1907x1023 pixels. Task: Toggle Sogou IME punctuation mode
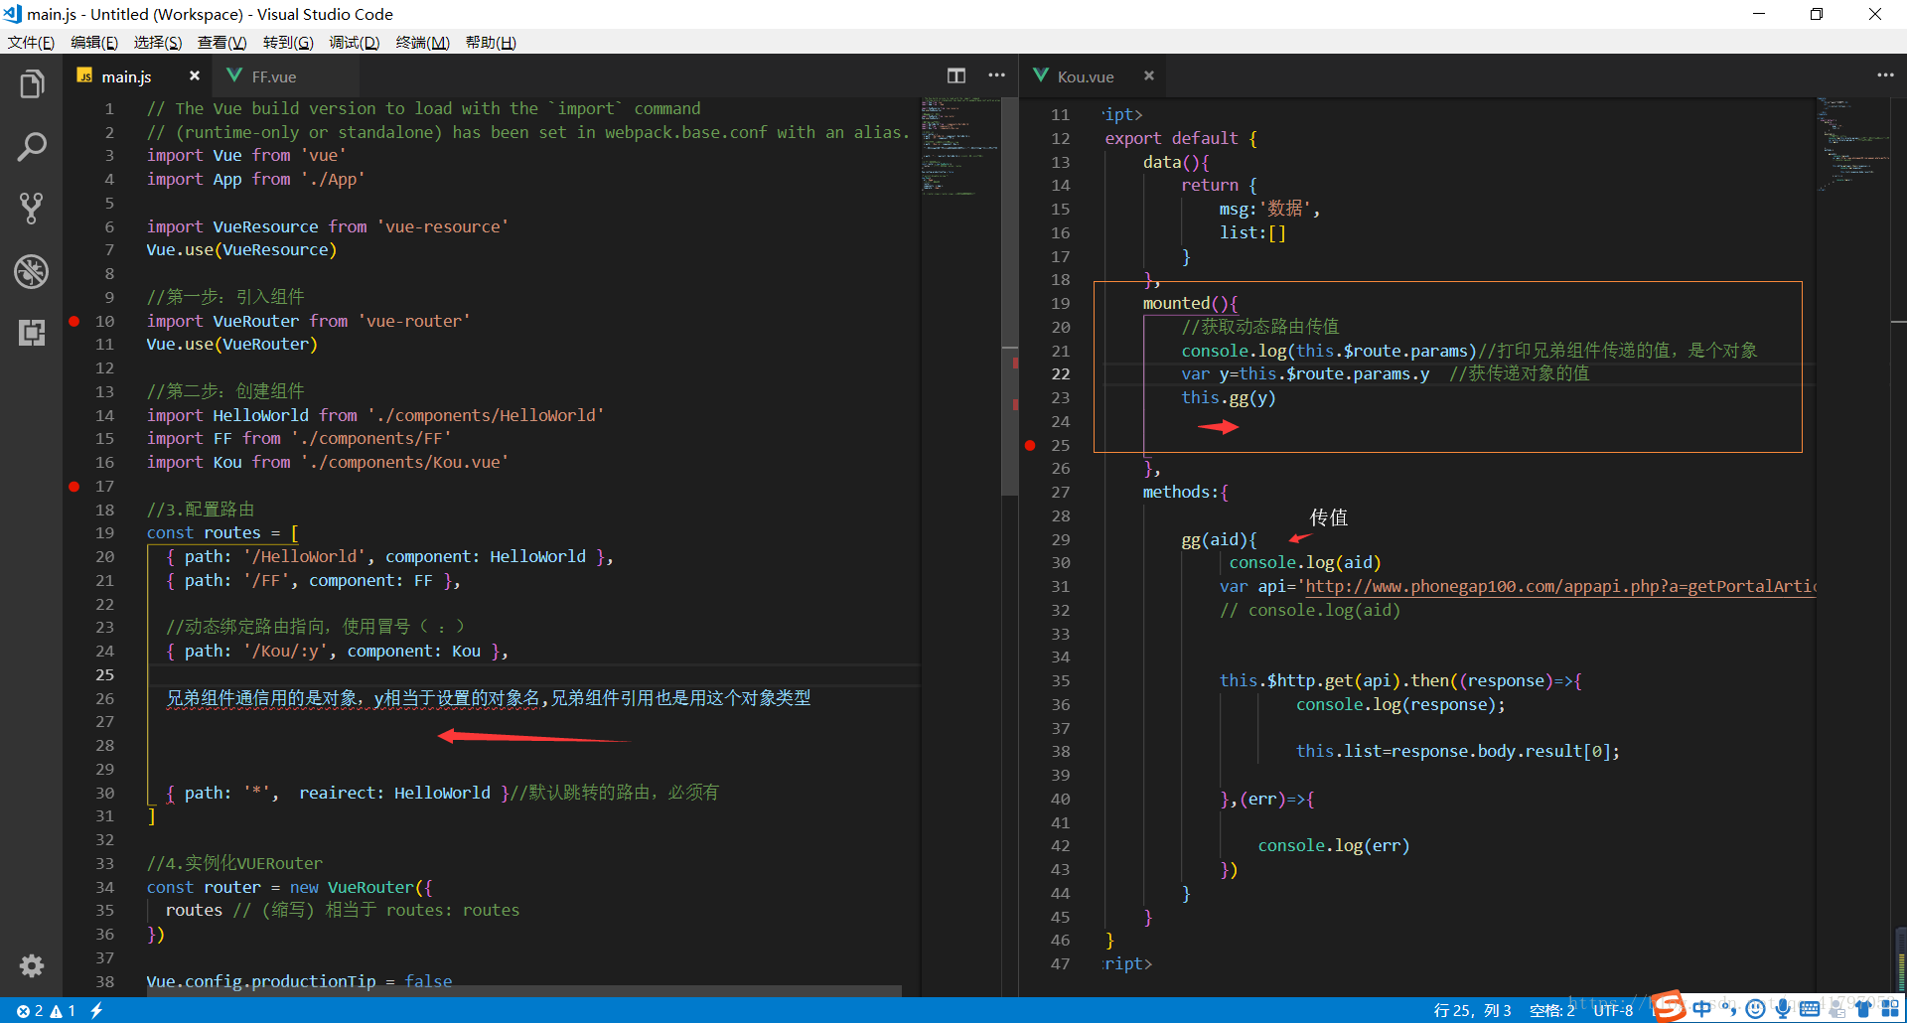tap(1729, 1009)
